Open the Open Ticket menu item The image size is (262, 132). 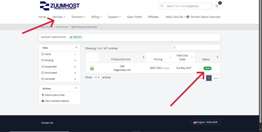[x=134, y=17]
